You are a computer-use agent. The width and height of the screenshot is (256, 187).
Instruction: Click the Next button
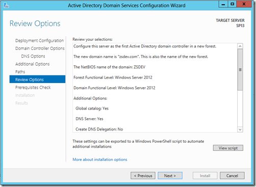click(x=170, y=176)
